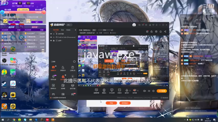Open the video mic-link tool
Viewport: 218px width, 122px height.
(x=53, y=78)
